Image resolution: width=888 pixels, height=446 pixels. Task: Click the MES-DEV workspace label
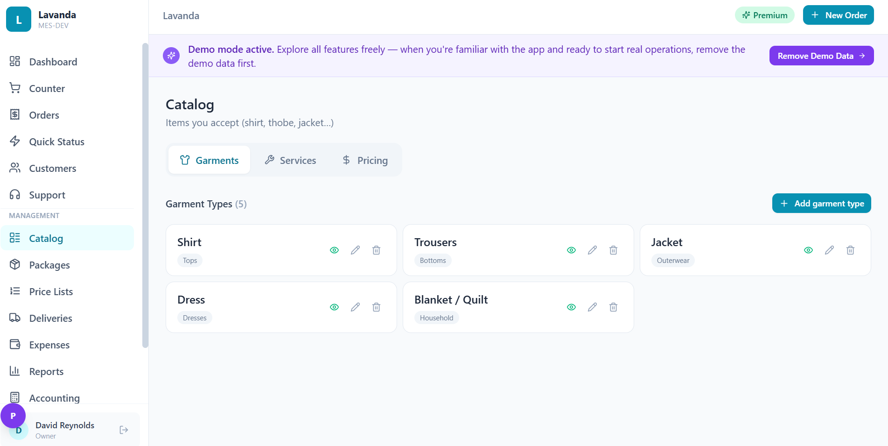(x=53, y=26)
